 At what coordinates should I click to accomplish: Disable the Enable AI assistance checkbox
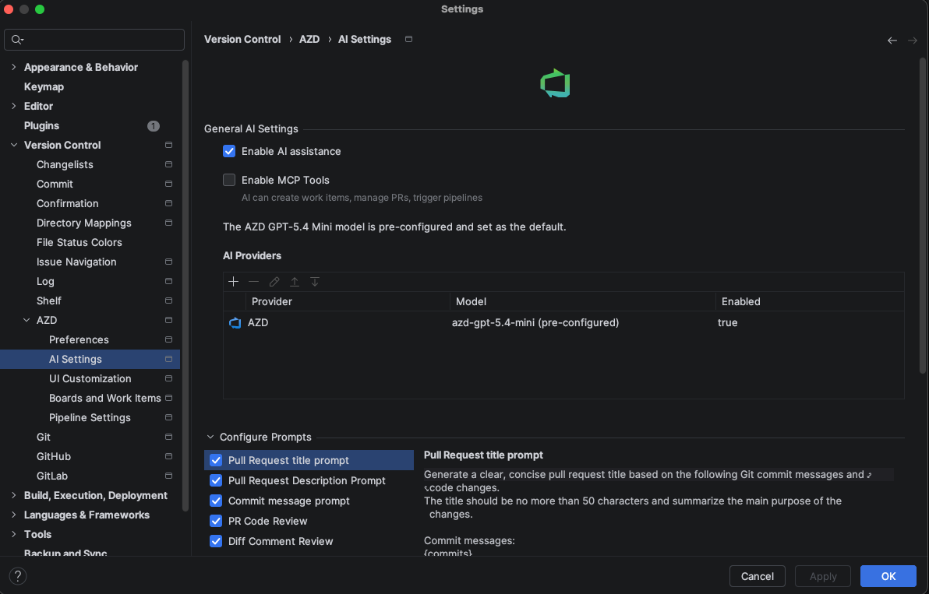point(228,152)
